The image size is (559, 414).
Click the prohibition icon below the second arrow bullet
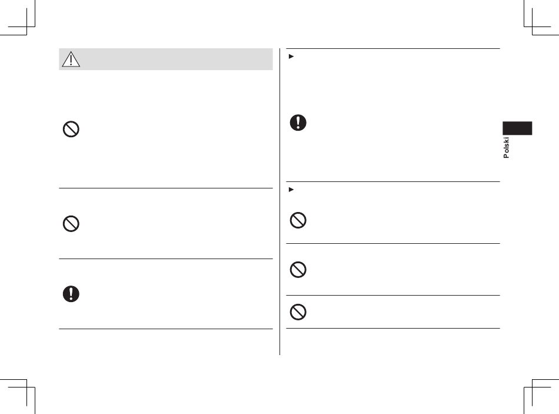pos(298,220)
